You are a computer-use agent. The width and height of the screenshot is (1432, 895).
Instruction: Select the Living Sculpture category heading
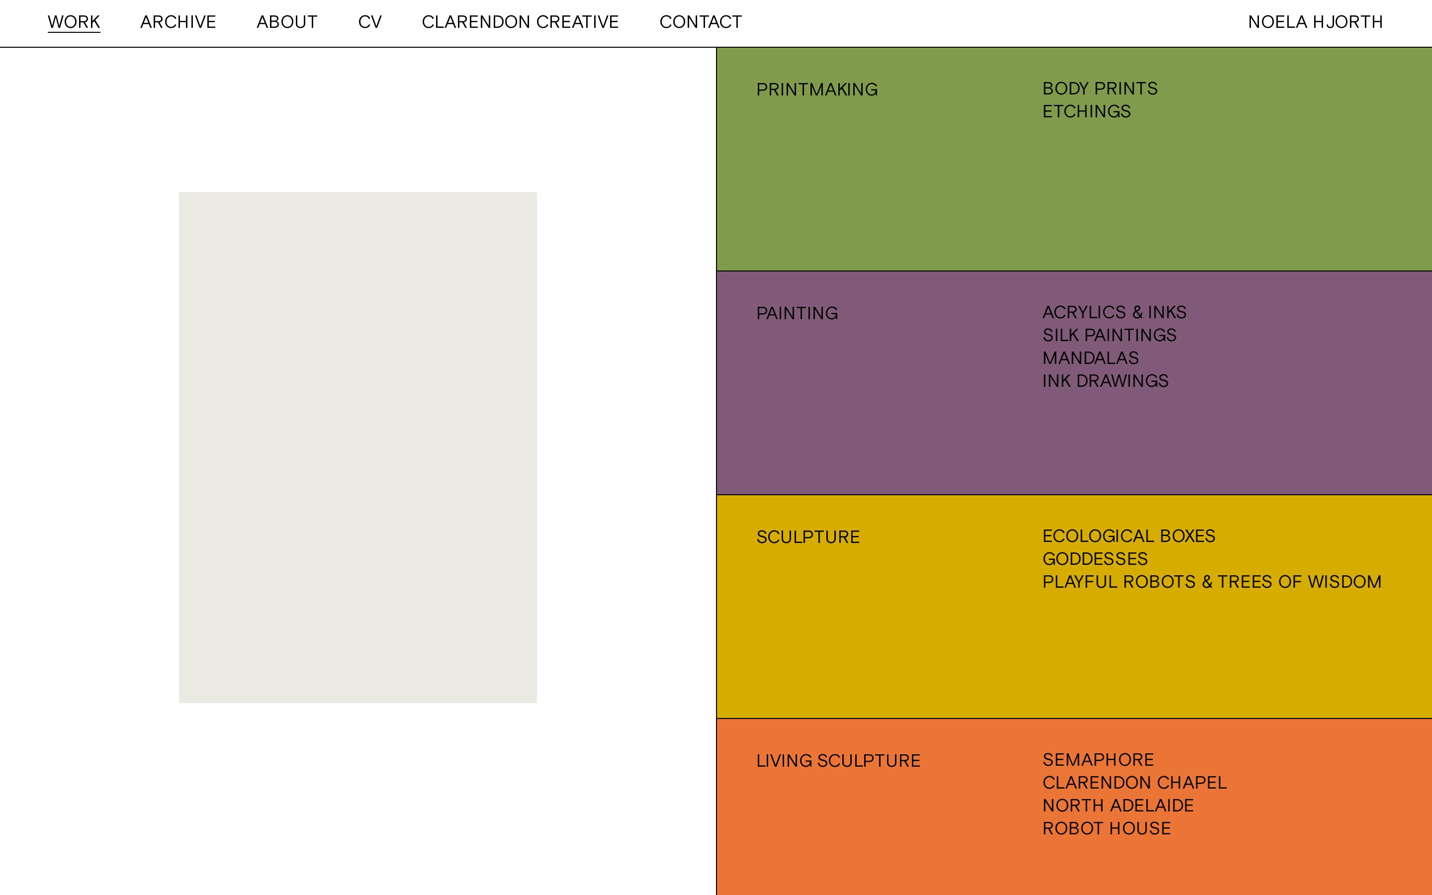point(838,761)
